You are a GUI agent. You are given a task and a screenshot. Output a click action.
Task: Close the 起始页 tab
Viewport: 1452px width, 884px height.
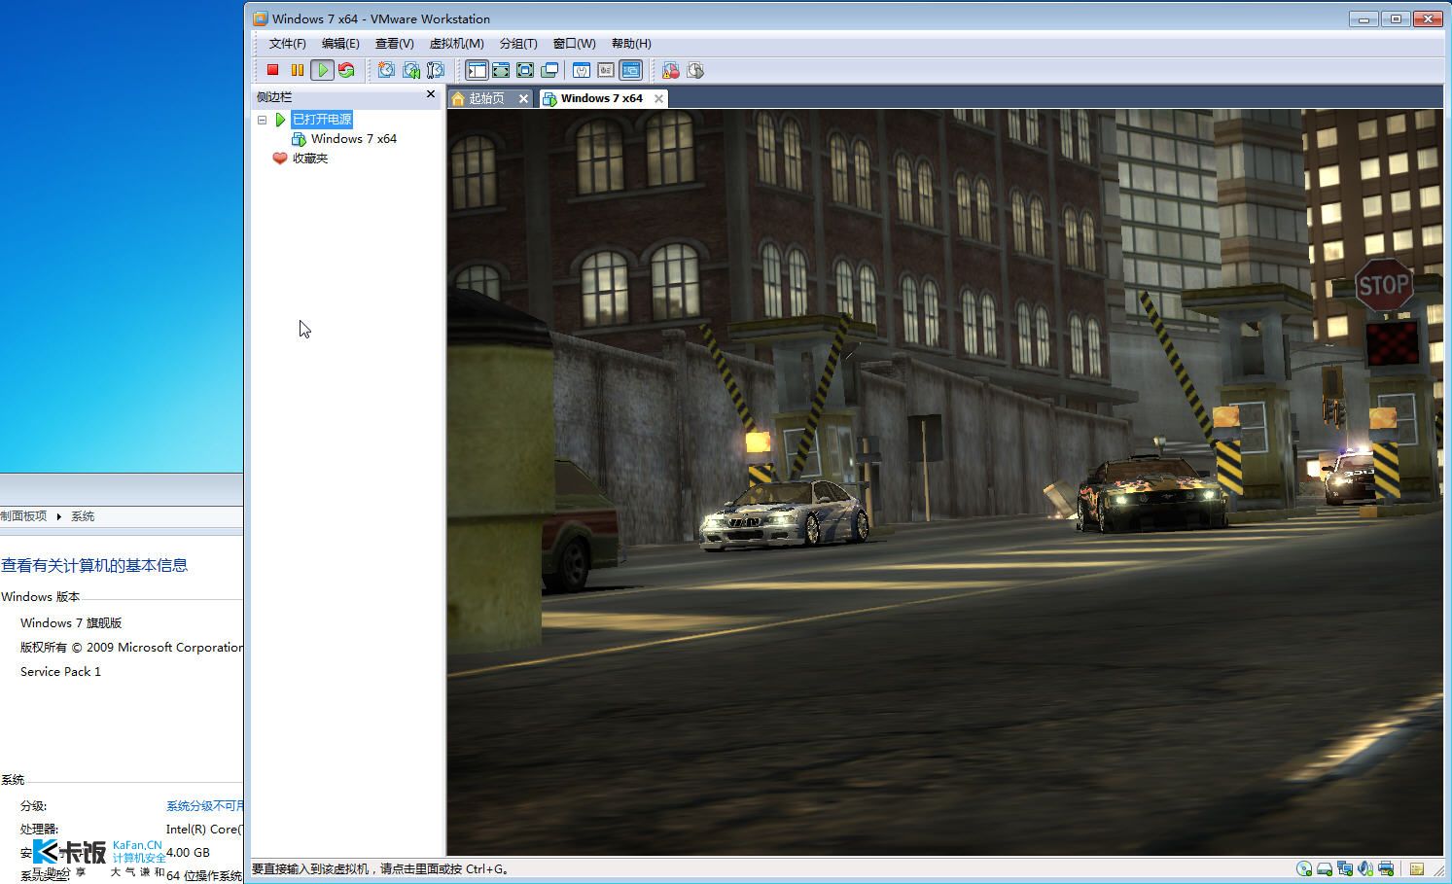coord(523,98)
